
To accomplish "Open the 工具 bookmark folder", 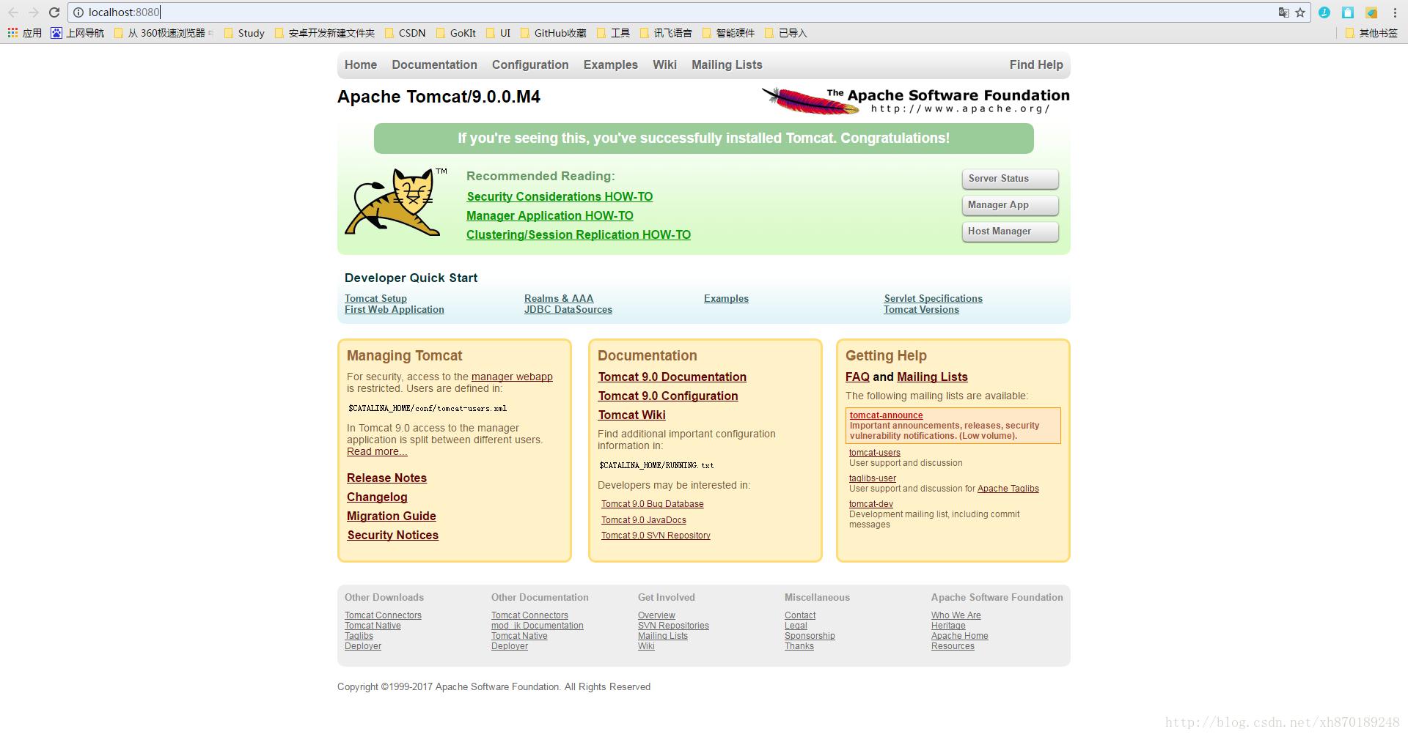I will point(614,33).
